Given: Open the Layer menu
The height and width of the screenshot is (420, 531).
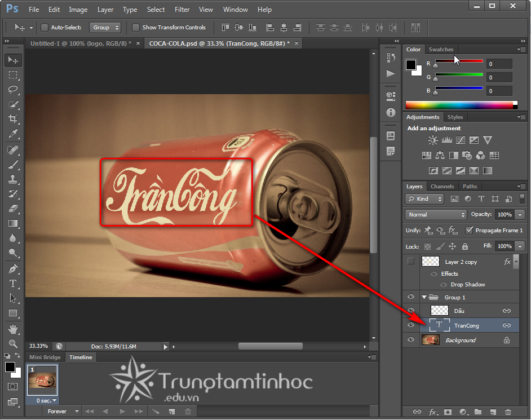Looking at the screenshot, I should (x=105, y=10).
